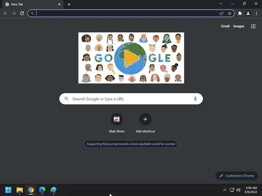Screen dimensions: 262x196
Task: Open the Windows Start menu
Action: pos(8,190)
